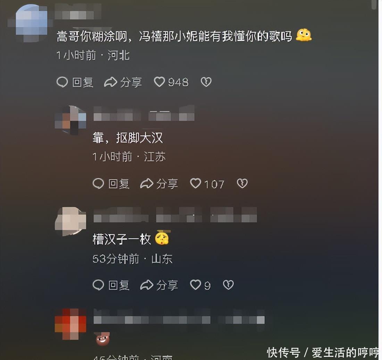
Task: Open avatar of 抠脚大汉 commenter
Action: 70,120
